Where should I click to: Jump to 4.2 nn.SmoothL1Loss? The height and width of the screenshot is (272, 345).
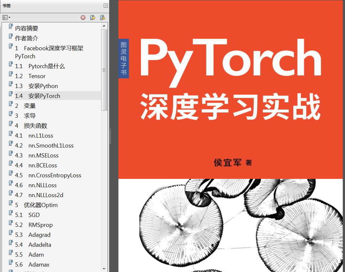pyautogui.click(x=44, y=146)
